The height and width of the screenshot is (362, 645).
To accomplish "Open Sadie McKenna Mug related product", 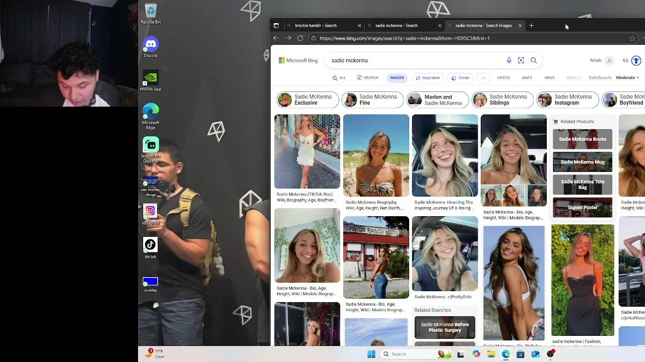I will pyautogui.click(x=583, y=162).
